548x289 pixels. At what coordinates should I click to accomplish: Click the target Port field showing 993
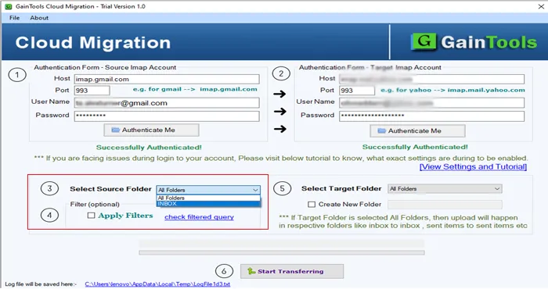click(x=357, y=91)
